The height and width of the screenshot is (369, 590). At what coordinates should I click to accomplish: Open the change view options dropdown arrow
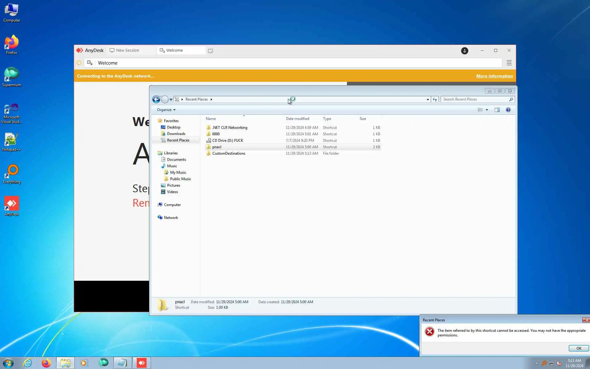487,110
